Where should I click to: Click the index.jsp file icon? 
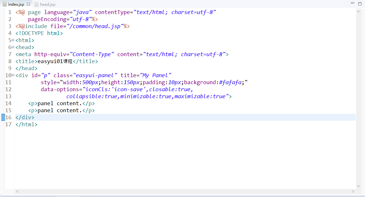tap(4, 4)
